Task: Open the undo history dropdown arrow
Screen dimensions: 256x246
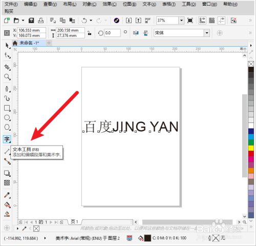Action: pyautogui.click(x=91, y=20)
